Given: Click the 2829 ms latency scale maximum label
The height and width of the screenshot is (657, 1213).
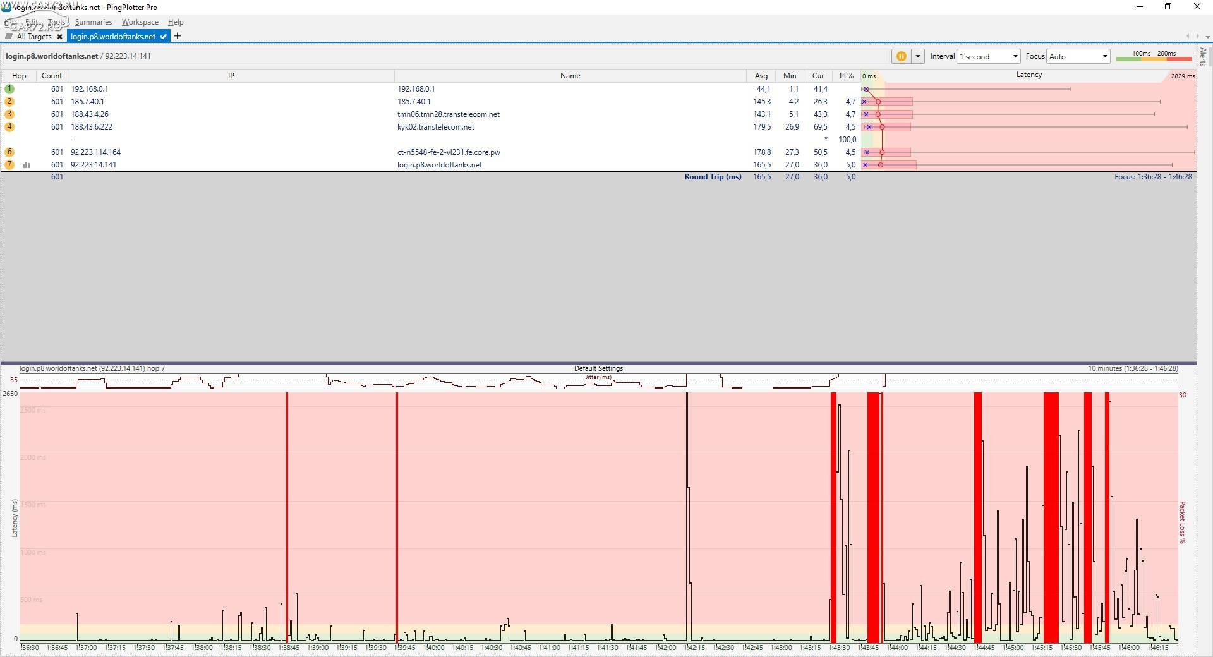Looking at the screenshot, I should coord(1182,76).
